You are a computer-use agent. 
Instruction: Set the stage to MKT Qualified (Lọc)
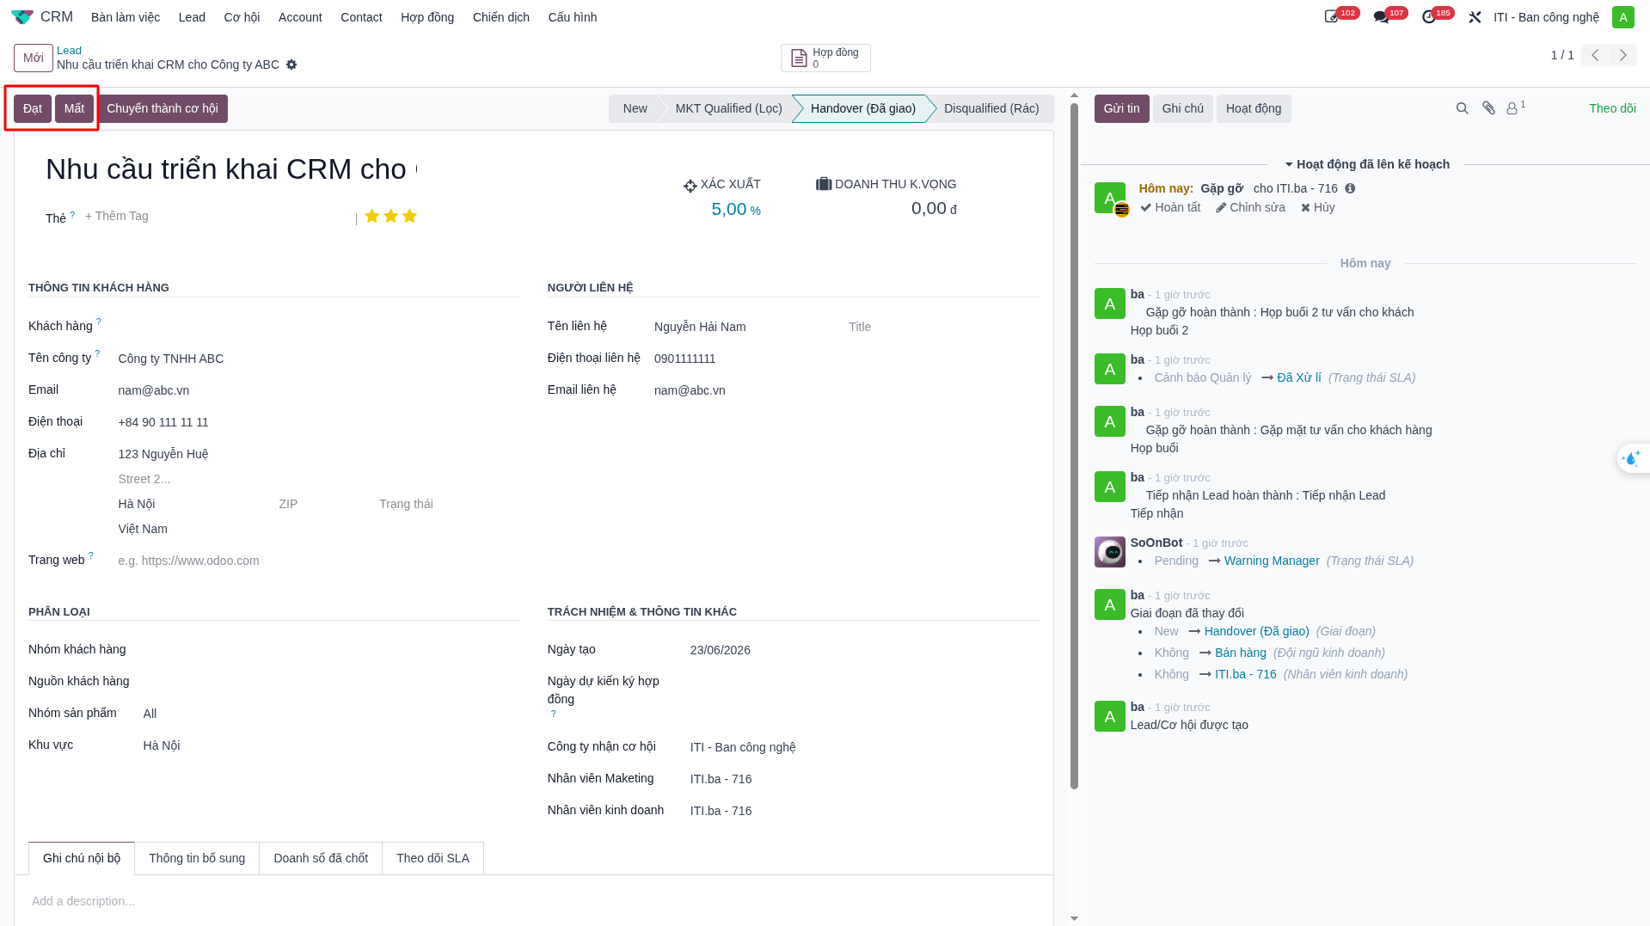point(728,108)
